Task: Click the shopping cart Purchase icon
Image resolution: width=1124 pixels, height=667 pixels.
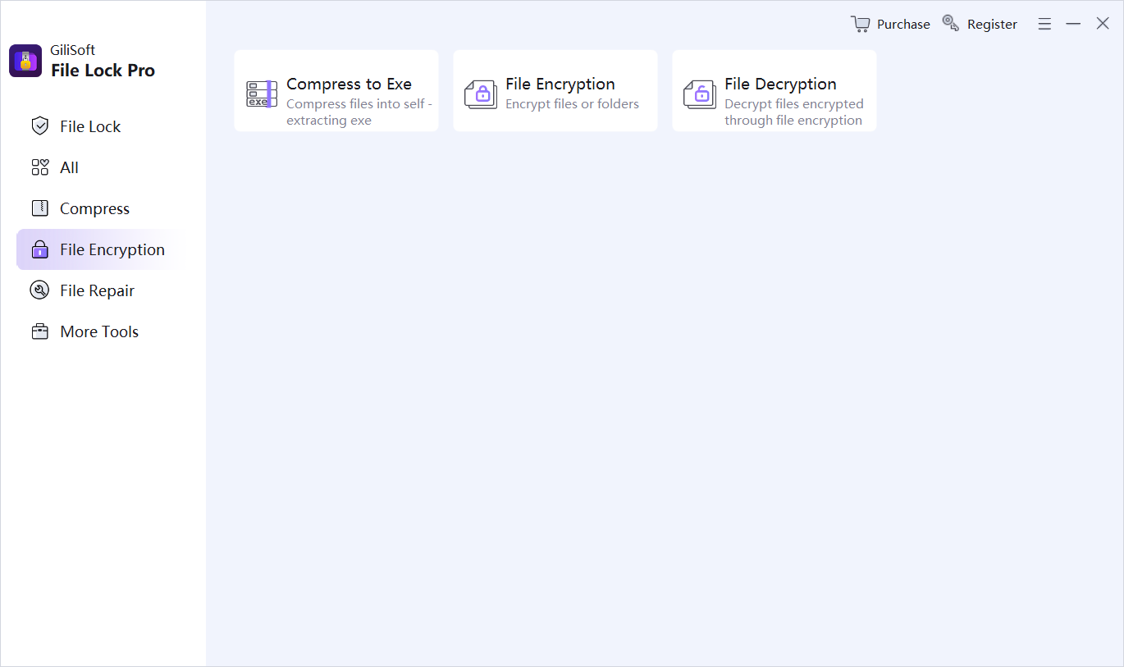Action: pyautogui.click(x=860, y=24)
